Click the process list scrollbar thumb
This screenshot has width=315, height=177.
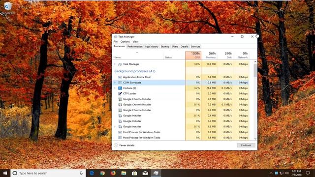[x=255, y=70]
